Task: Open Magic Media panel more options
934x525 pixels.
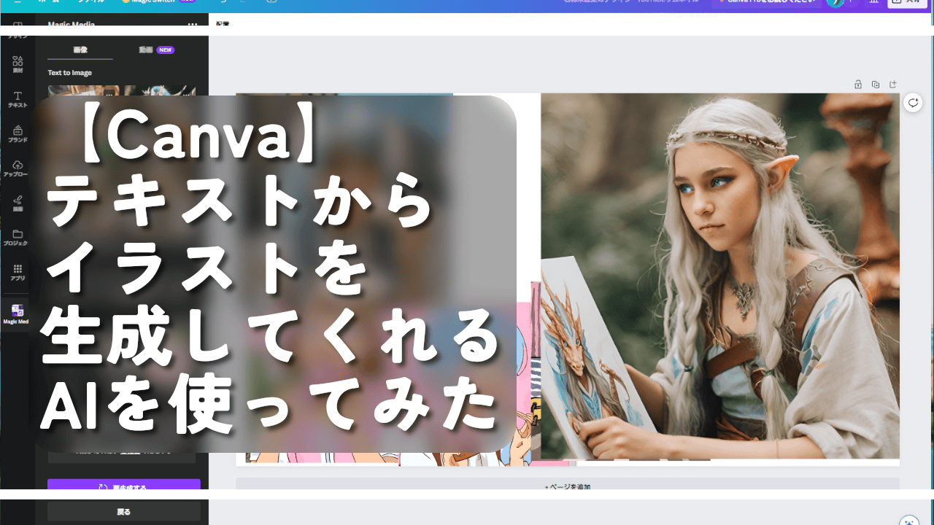Action: point(193,24)
